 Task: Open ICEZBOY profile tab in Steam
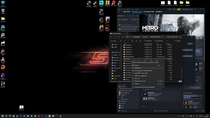tap(159, 12)
